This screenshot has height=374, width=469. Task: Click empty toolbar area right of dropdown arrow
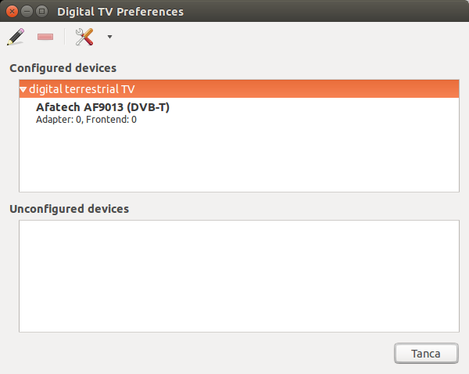click(289, 37)
